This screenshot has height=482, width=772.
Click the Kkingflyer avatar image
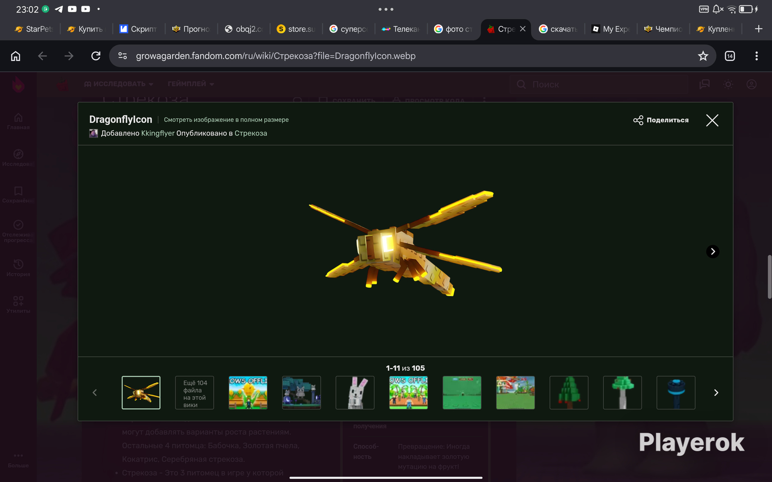tap(94, 134)
